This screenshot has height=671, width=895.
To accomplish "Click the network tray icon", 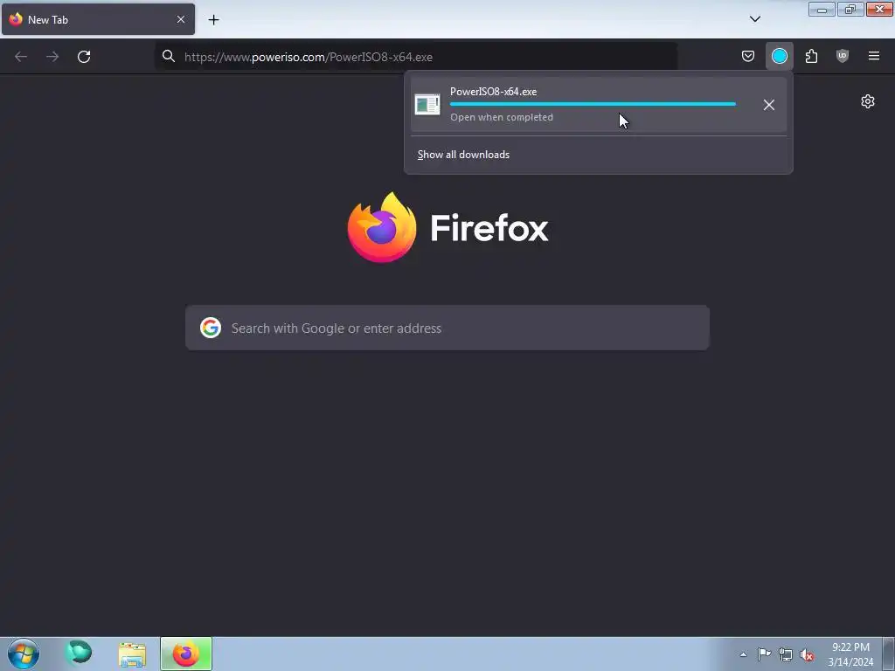I will (x=786, y=654).
